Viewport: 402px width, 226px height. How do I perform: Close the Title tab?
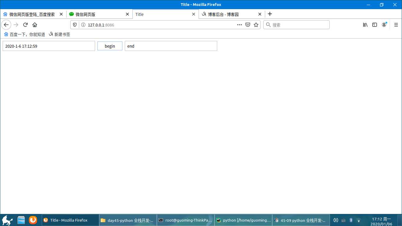pos(194,14)
